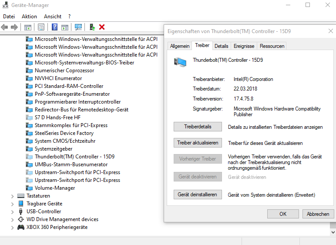Select Thunderbolt(TM) Controller - 15D9 in tree
The width and height of the screenshot is (336, 245).
click(74, 157)
